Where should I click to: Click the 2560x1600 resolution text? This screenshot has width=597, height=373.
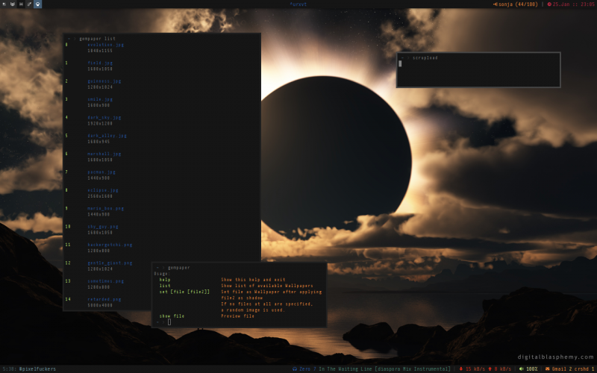100,196
